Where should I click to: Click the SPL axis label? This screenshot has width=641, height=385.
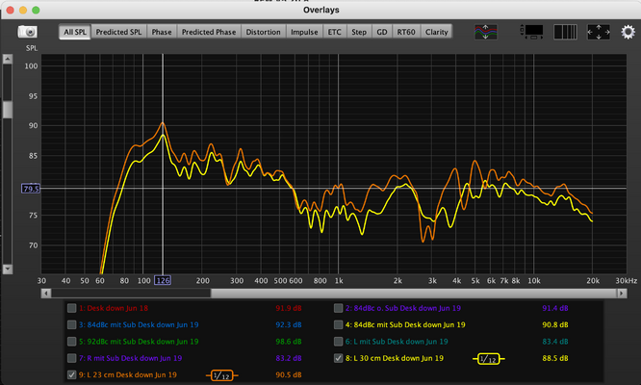[x=32, y=48]
